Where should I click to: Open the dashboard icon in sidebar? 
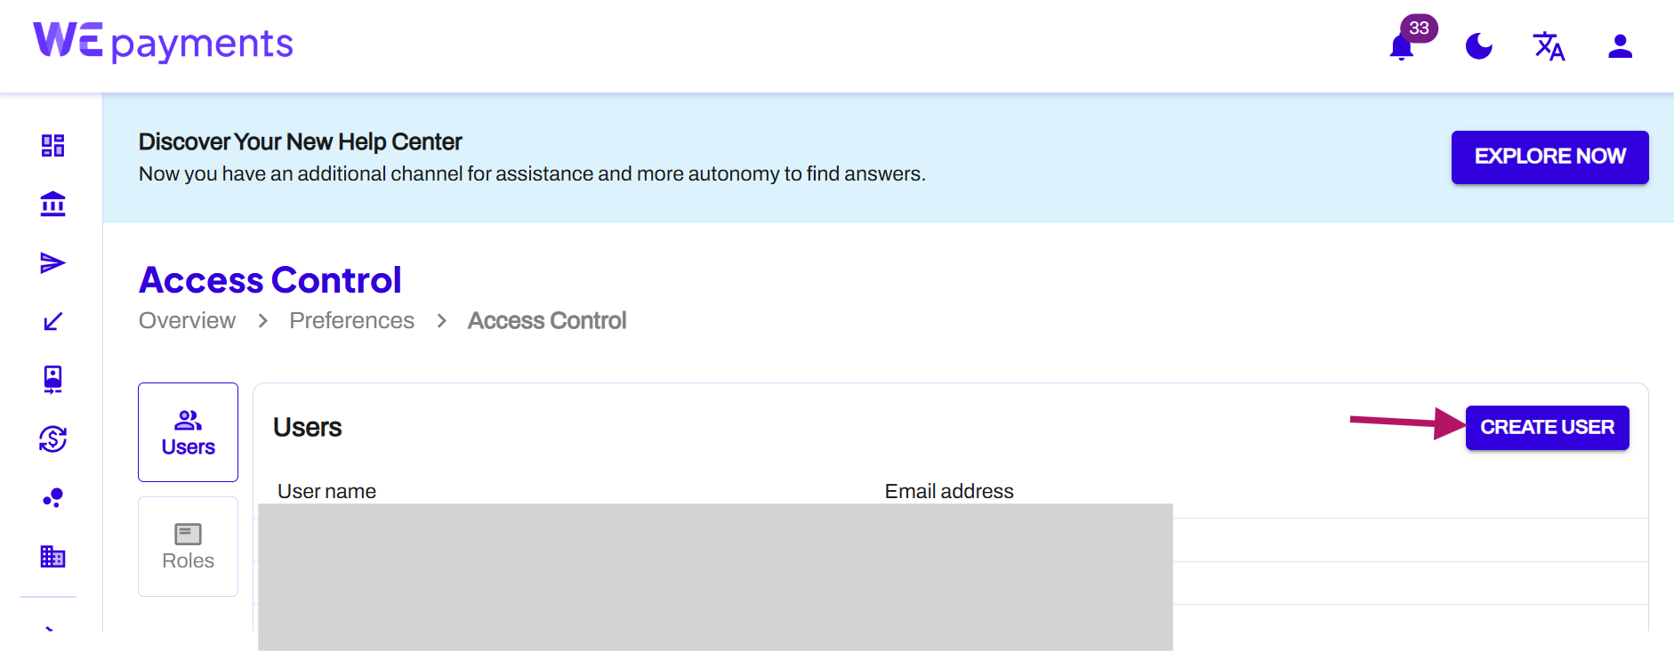tap(52, 145)
